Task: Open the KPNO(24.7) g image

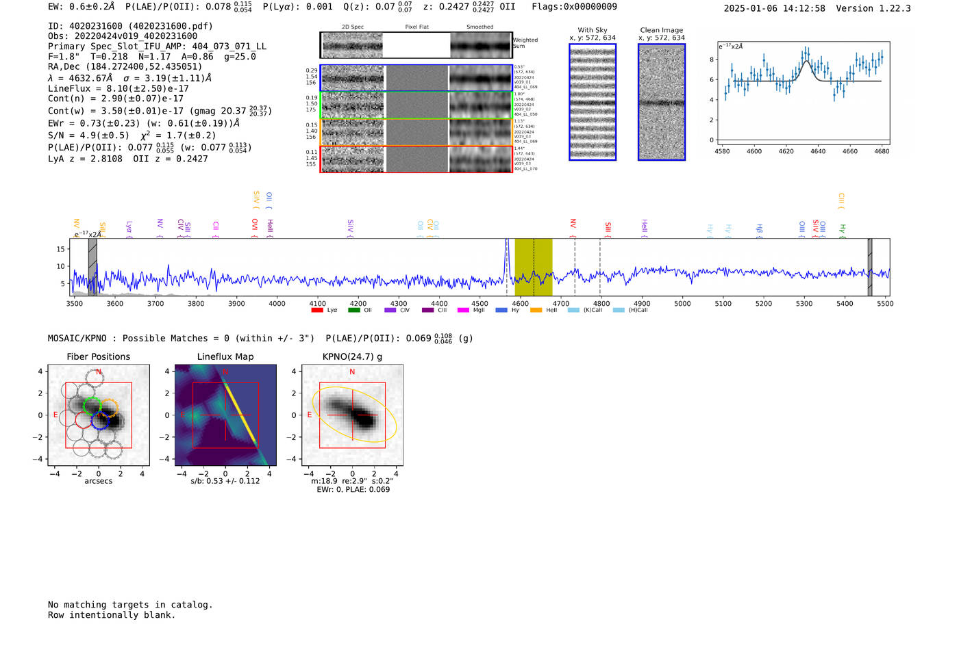Action: click(352, 415)
